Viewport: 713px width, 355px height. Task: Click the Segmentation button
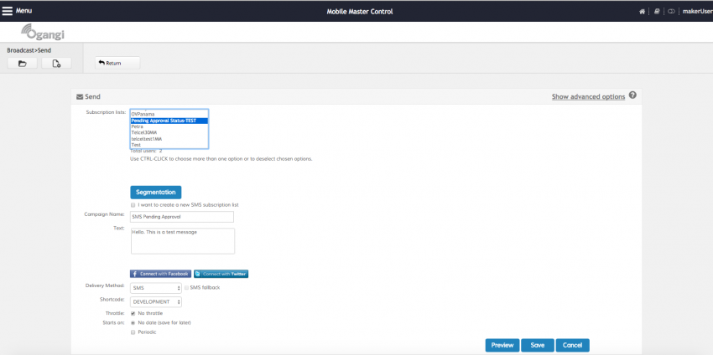(155, 192)
